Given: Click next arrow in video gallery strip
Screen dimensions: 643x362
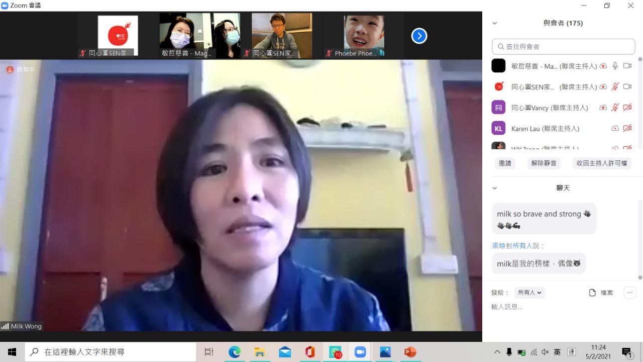Looking at the screenshot, I should [x=419, y=36].
